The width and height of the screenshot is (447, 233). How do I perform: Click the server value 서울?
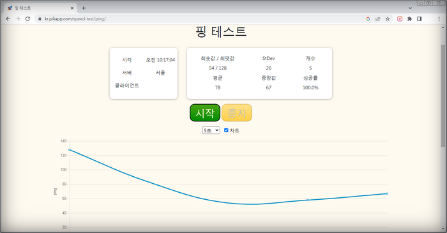[x=160, y=73]
